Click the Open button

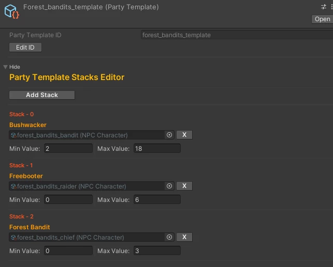click(322, 19)
